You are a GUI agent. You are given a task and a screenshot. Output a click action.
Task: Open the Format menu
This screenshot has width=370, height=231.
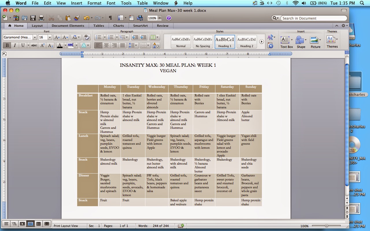point(94,3)
